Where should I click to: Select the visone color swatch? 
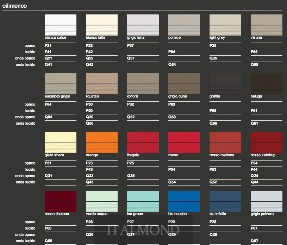(x=266, y=25)
